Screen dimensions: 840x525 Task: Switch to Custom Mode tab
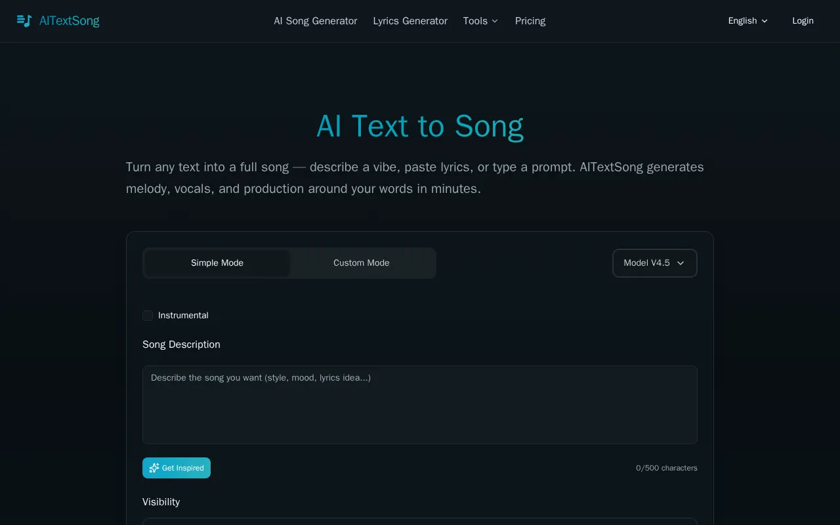(362, 263)
